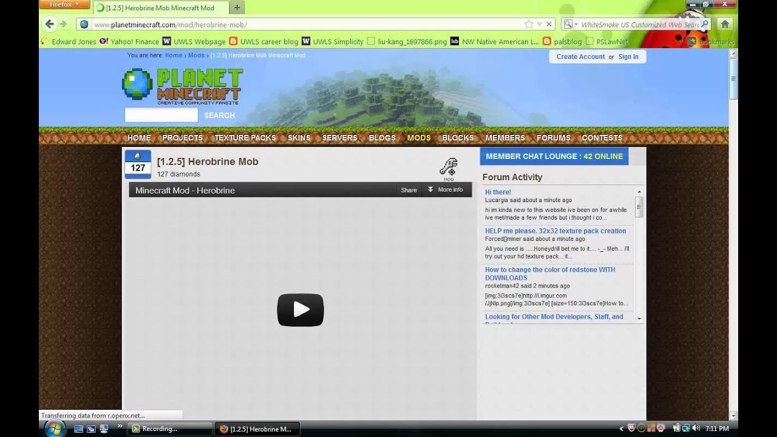Click the Planet Minecraft logo
The image size is (777, 437).
182,86
